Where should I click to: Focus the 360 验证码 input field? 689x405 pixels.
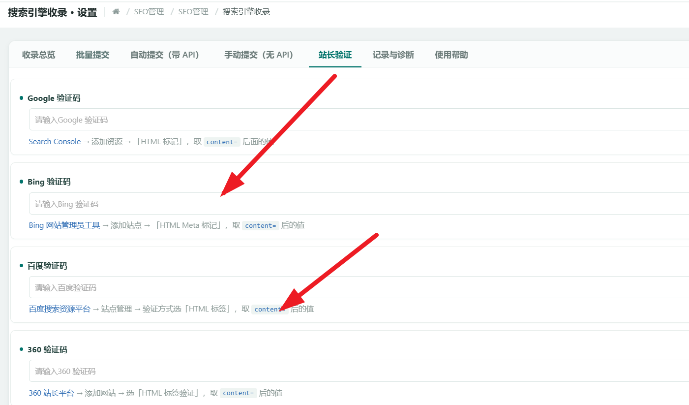[359, 371]
